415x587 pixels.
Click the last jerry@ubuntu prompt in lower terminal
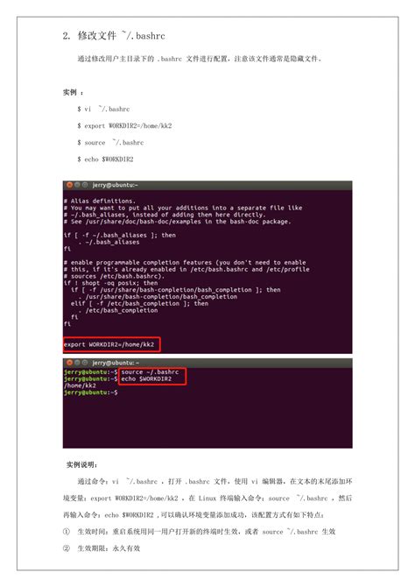[x=90, y=393]
